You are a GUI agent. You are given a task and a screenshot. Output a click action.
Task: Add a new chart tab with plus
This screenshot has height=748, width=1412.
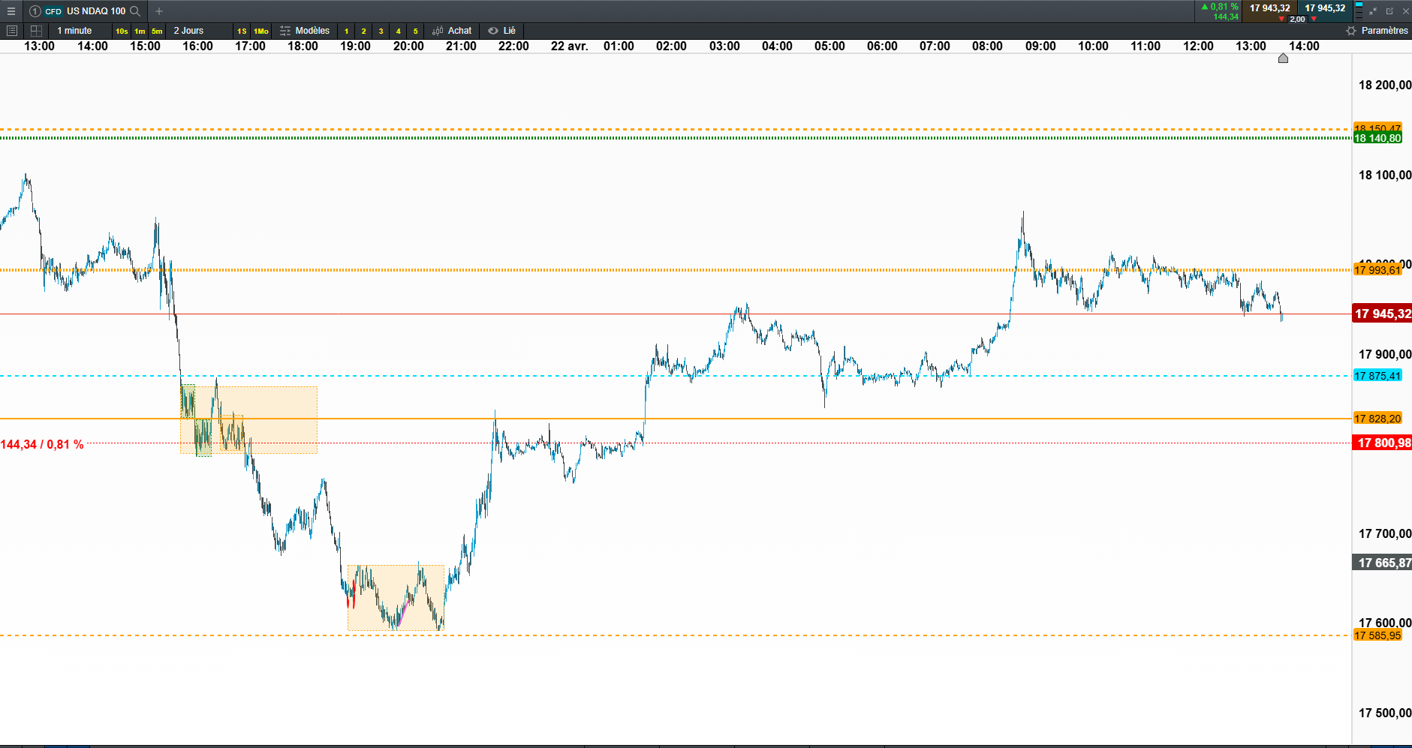[159, 11]
